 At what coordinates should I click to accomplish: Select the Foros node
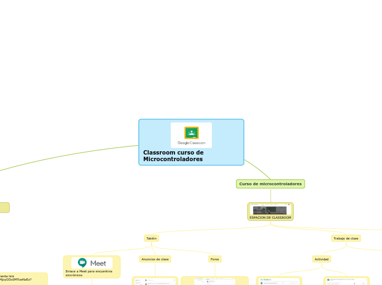[x=215, y=259]
